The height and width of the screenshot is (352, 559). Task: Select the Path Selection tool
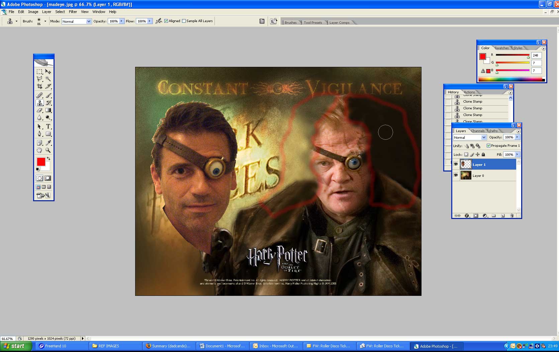click(39, 127)
